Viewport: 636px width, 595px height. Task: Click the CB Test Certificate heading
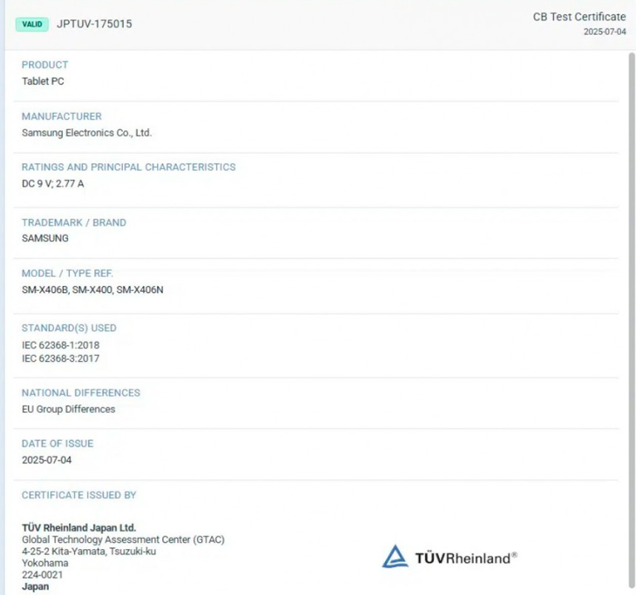(x=579, y=16)
